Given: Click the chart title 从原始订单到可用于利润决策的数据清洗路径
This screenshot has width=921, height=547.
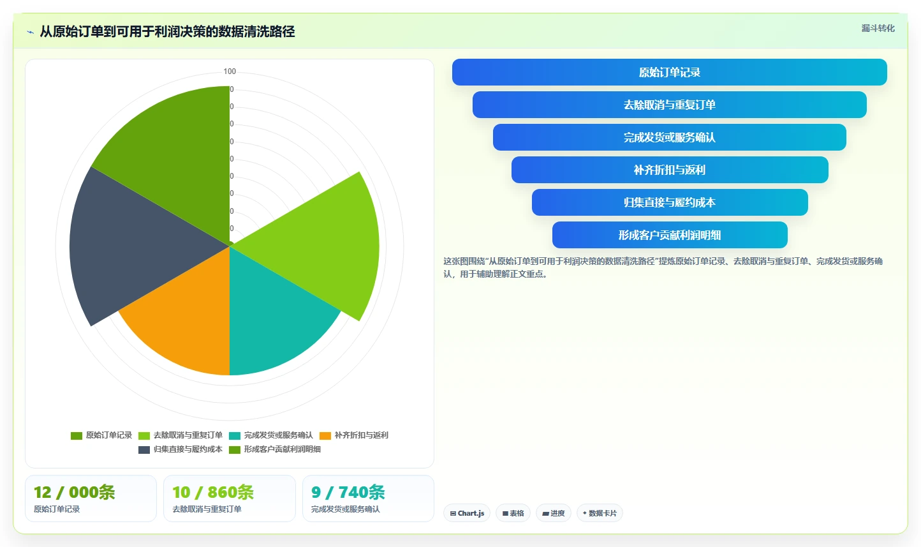Looking at the screenshot, I should coord(167,32).
